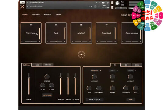The width and height of the screenshot is (163, 110).
Task: Click the fast-forward icon on Felt slot
Action: point(56,25)
